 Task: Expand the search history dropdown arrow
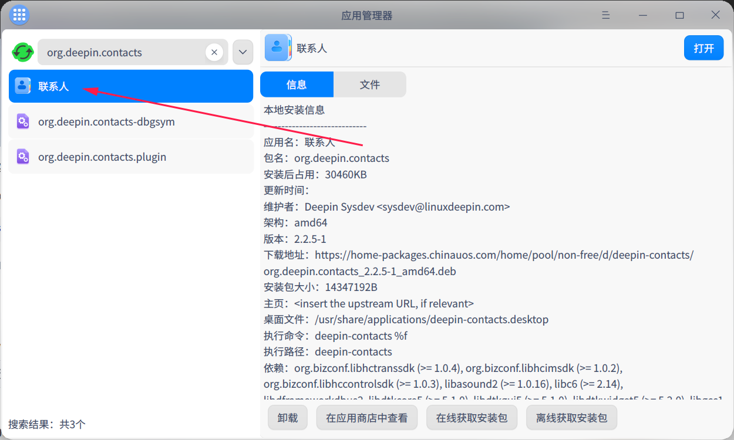242,52
